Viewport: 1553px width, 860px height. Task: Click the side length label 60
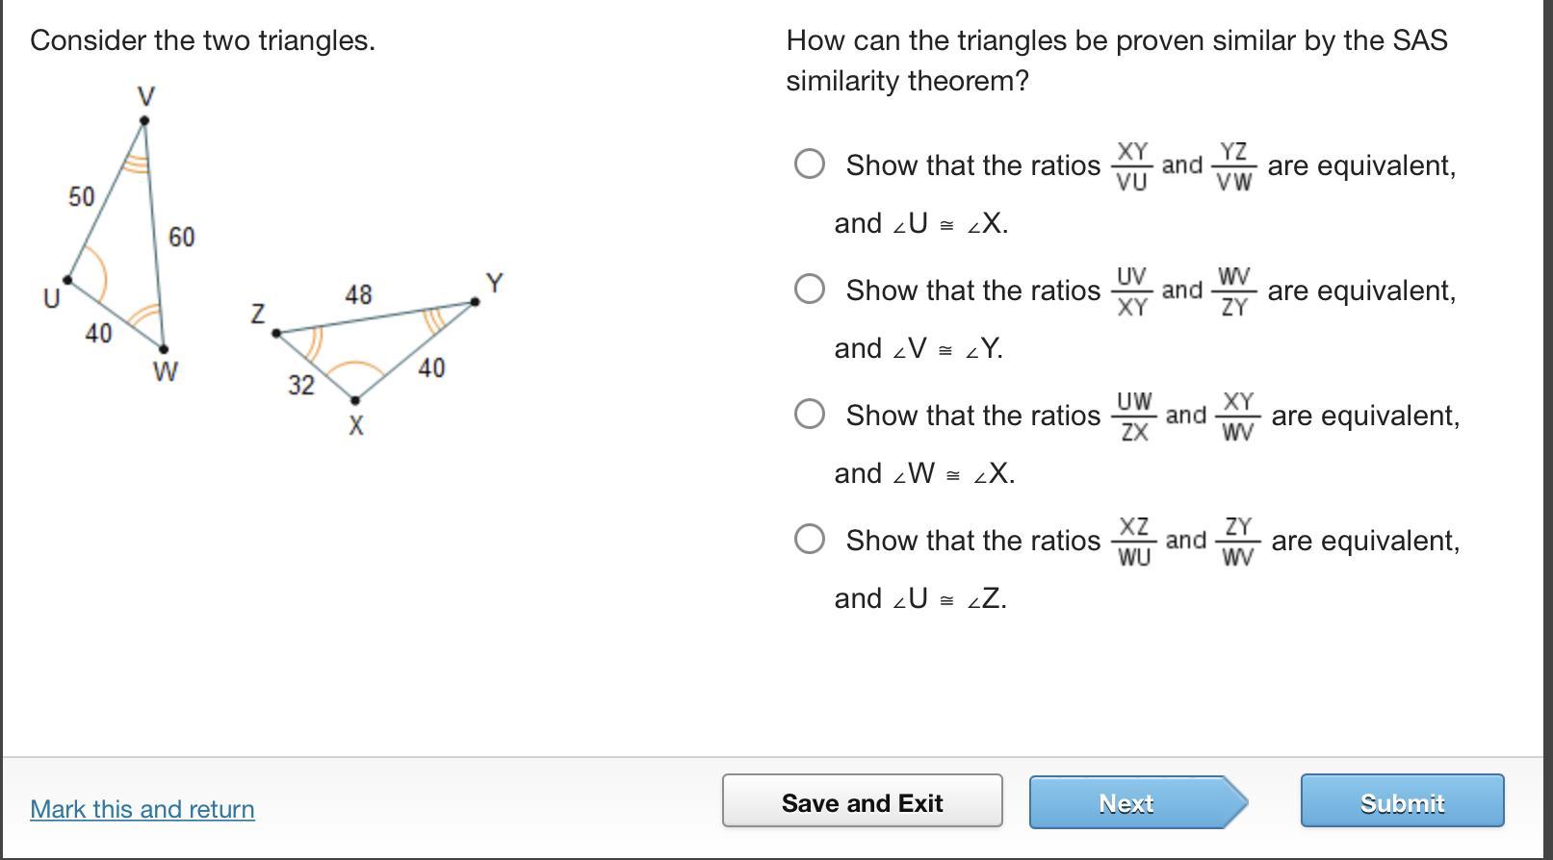pyautogui.click(x=181, y=237)
